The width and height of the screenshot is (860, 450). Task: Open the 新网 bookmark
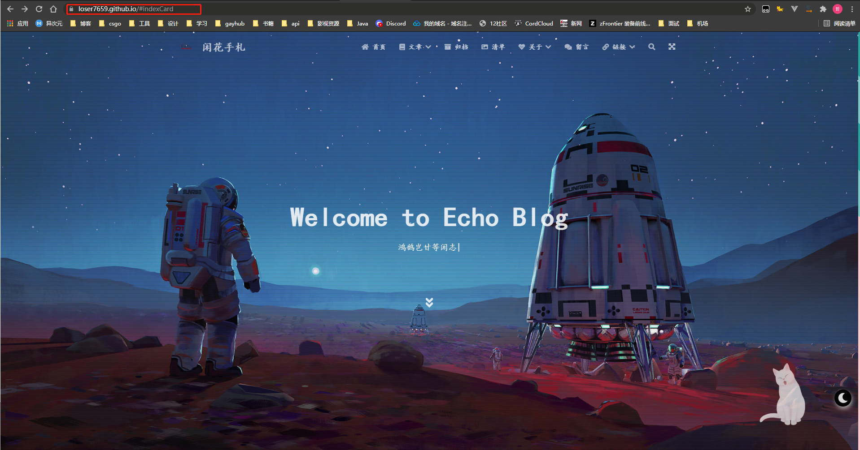571,24
